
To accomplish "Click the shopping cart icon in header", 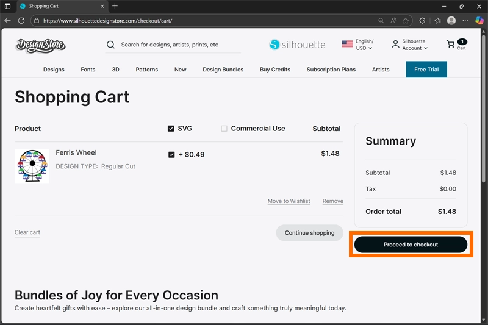I will tap(451, 45).
